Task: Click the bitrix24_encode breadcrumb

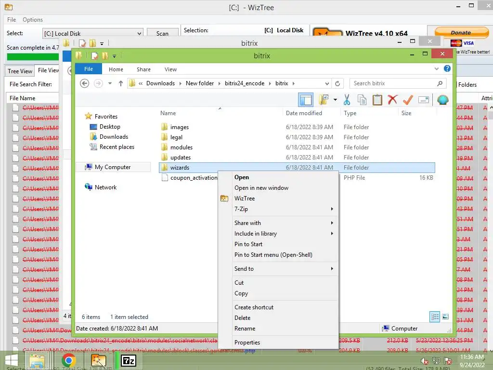Action: (x=245, y=83)
